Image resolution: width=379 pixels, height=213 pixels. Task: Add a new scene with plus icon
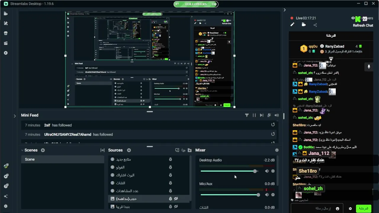pyautogui.click(x=43, y=150)
